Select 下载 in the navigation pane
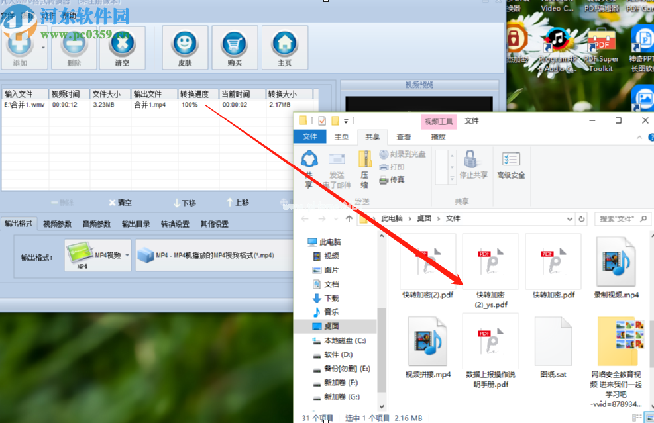 (331, 298)
